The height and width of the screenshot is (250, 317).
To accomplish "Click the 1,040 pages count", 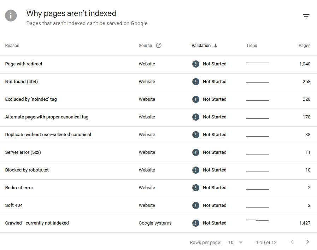I will pos(305,64).
